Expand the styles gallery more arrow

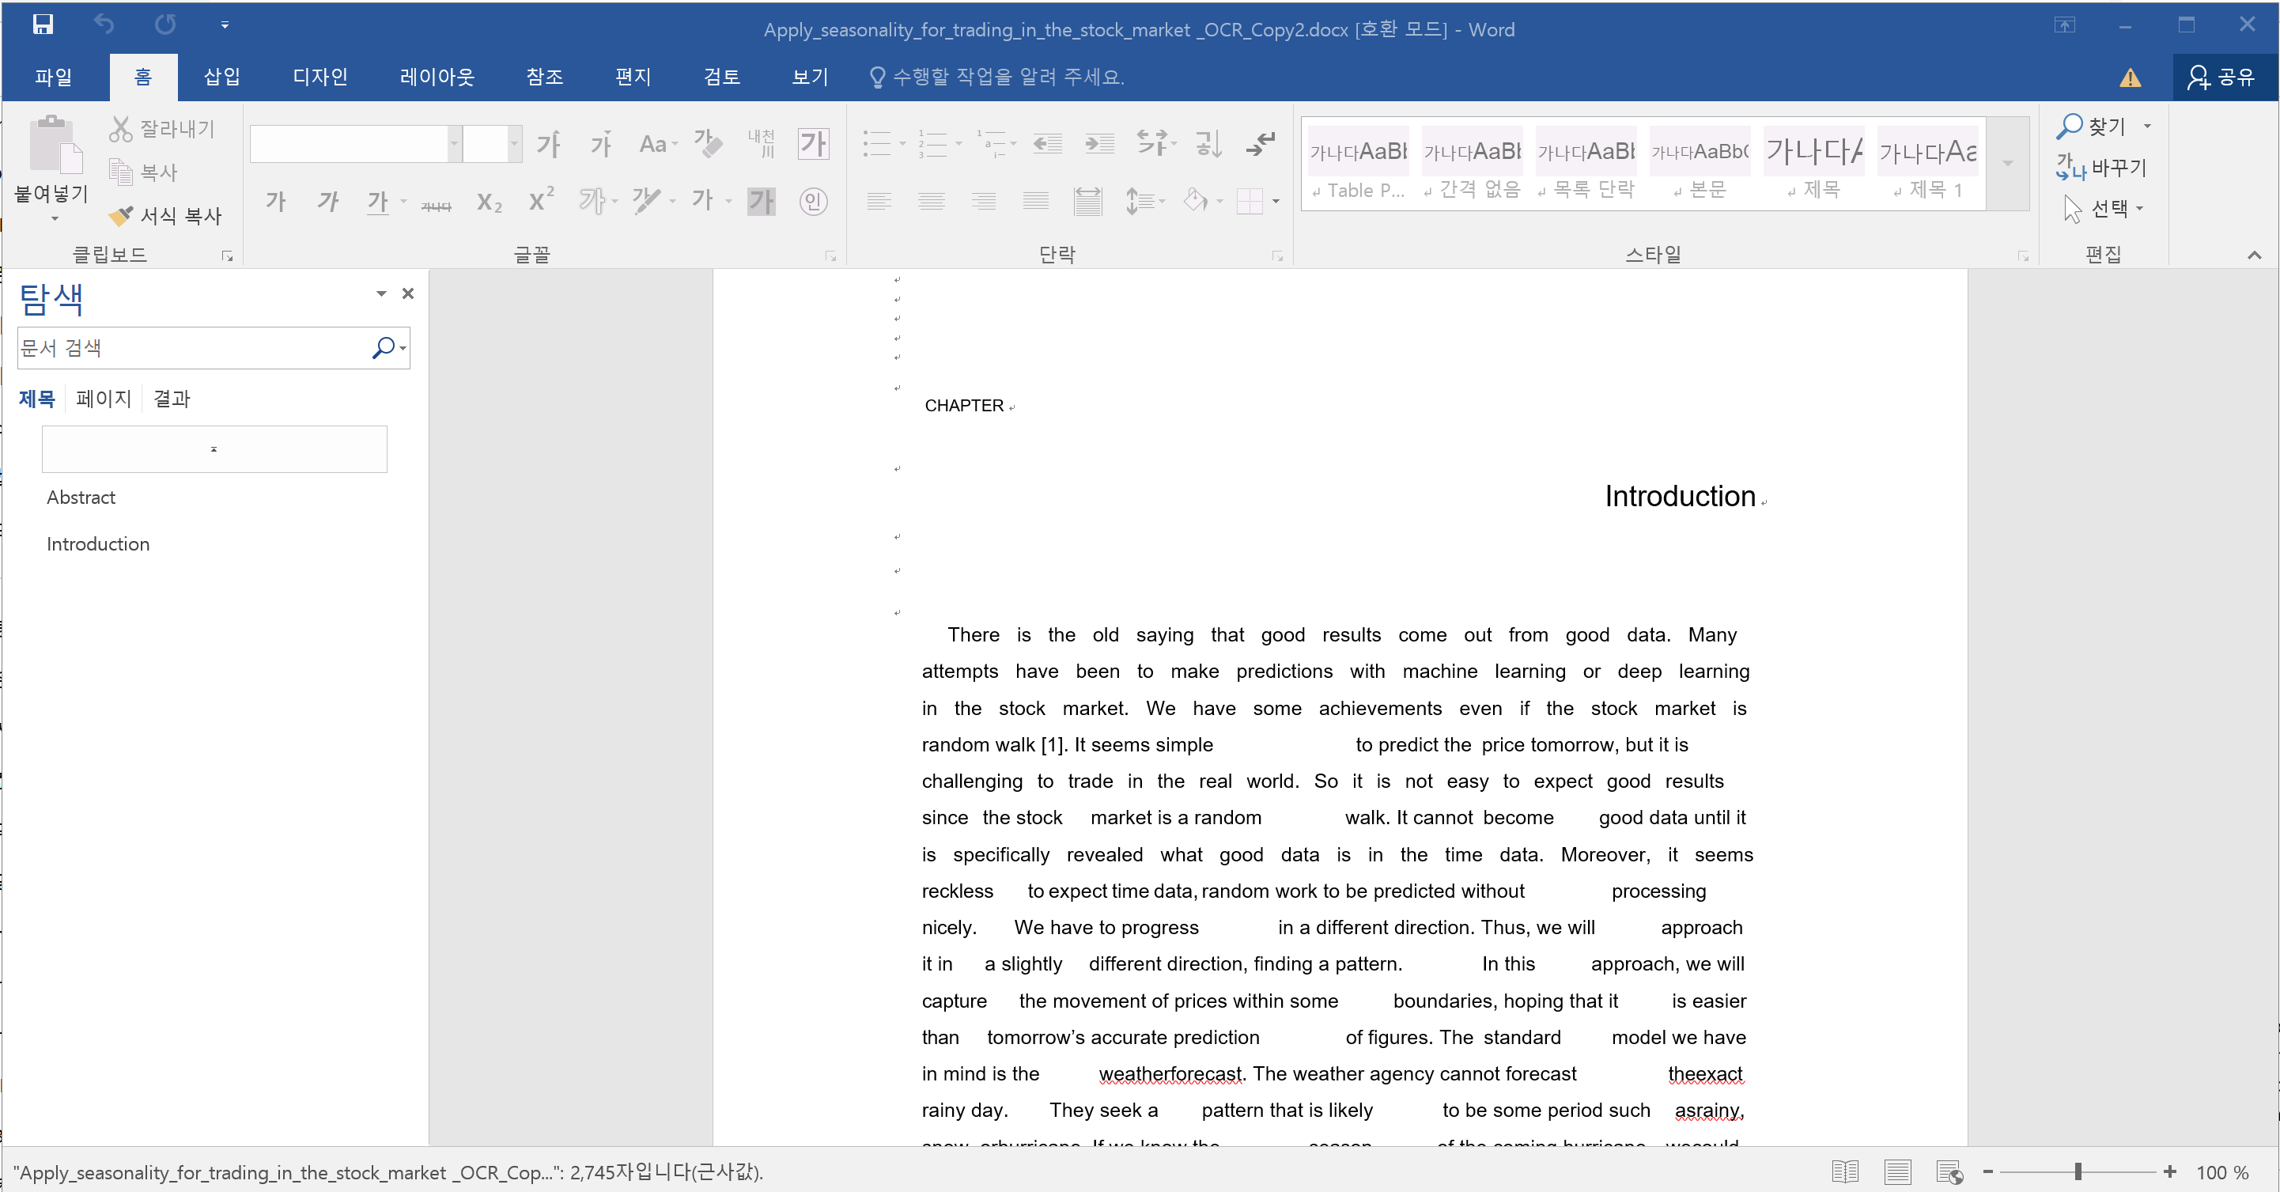2007,164
